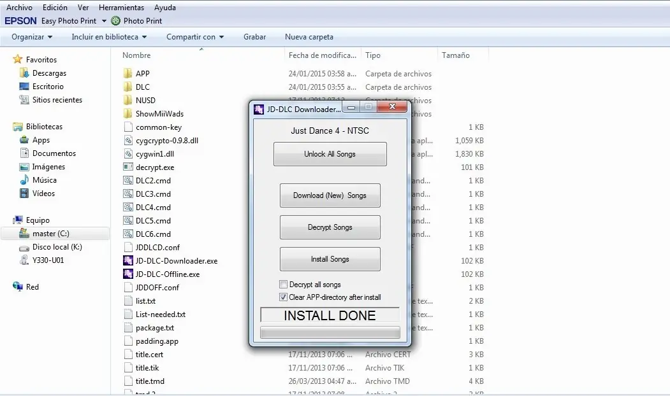The height and width of the screenshot is (396, 670).
Task: Select the list.txt file icon
Action: tap(127, 301)
